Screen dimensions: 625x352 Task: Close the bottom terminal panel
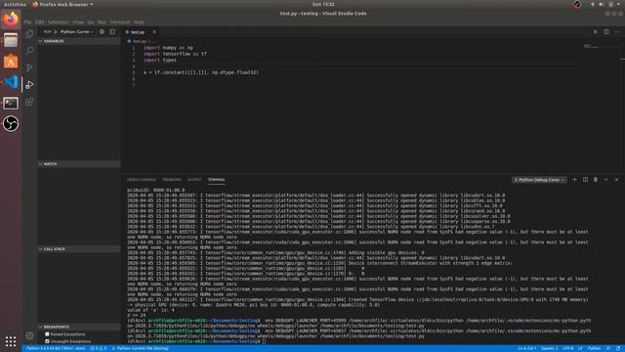click(x=616, y=180)
